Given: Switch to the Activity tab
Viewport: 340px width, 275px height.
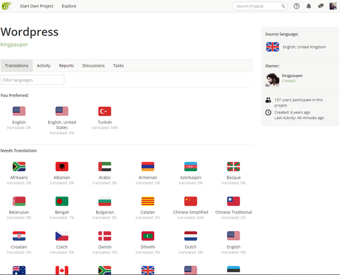Looking at the screenshot, I should 44,66.
